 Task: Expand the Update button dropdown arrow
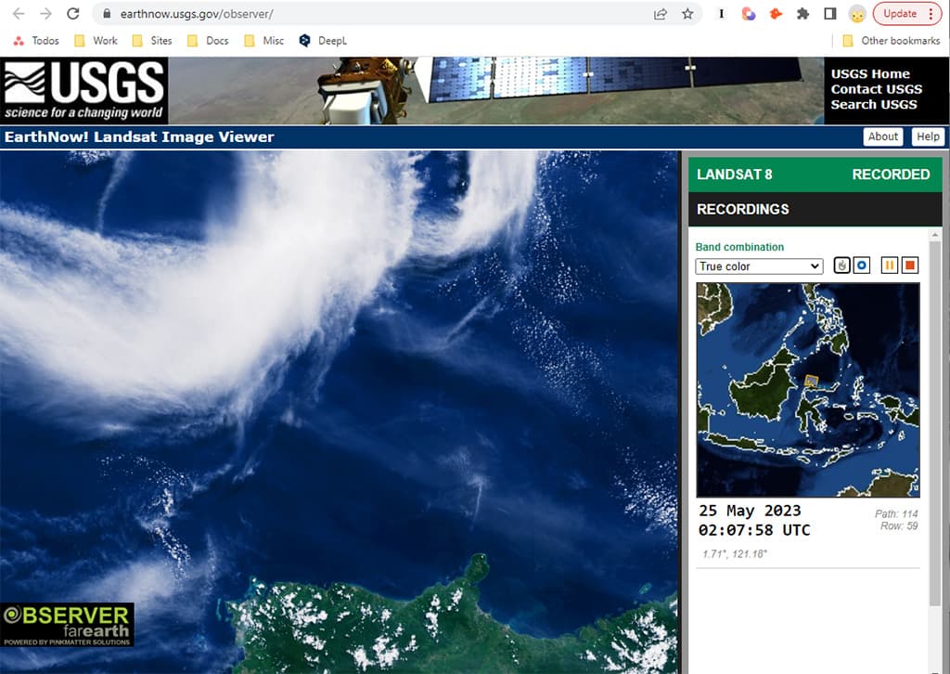point(932,14)
